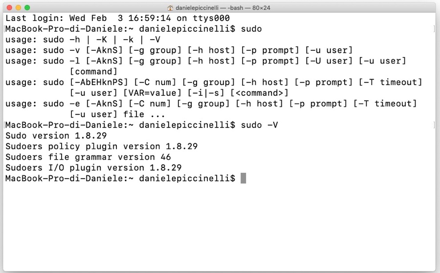The height and width of the screenshot is (273, 440).
Task: Click the home folder icon in title bar
Action: point(170,8)
